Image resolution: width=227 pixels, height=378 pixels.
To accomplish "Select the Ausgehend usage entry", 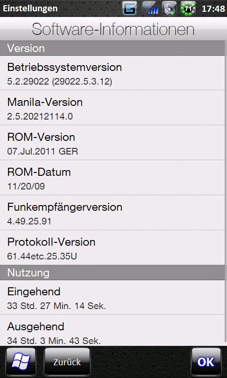I will tap(113, 330).
